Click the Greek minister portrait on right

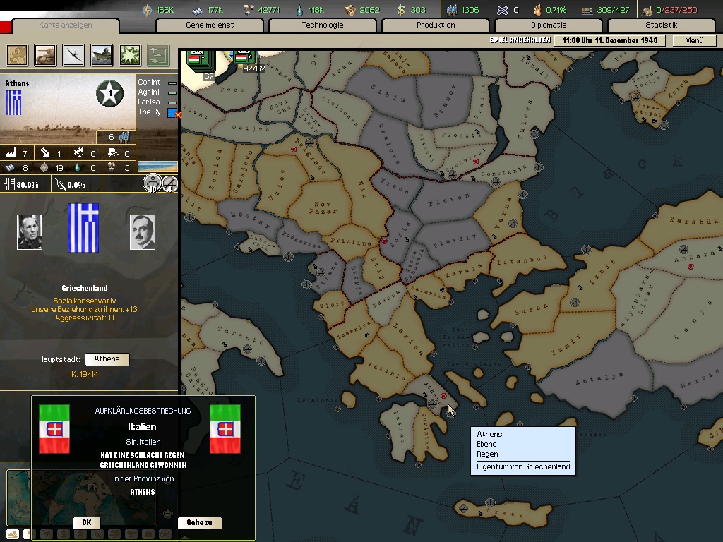(143, 232)
